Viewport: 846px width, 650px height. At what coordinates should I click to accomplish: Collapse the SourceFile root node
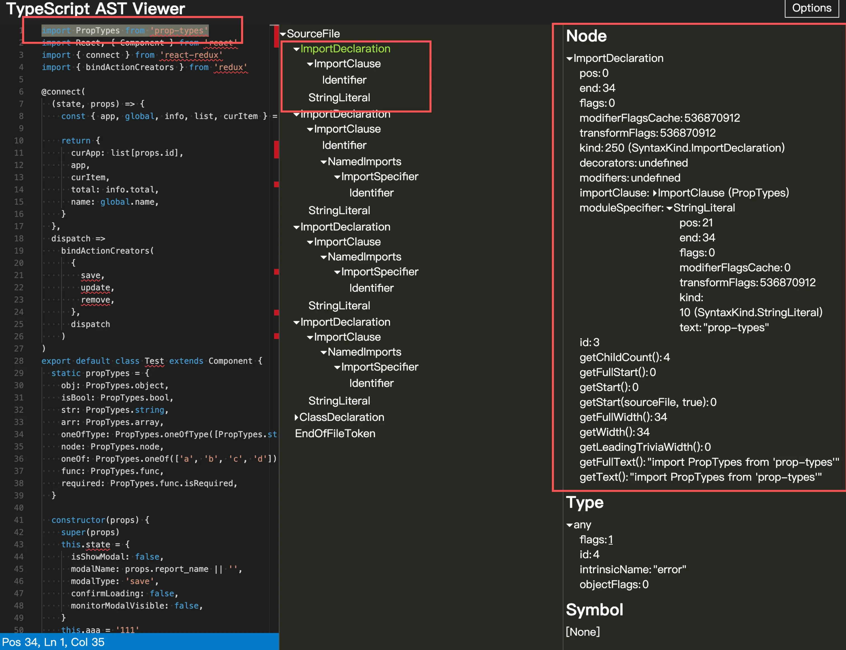coord(283,34)
